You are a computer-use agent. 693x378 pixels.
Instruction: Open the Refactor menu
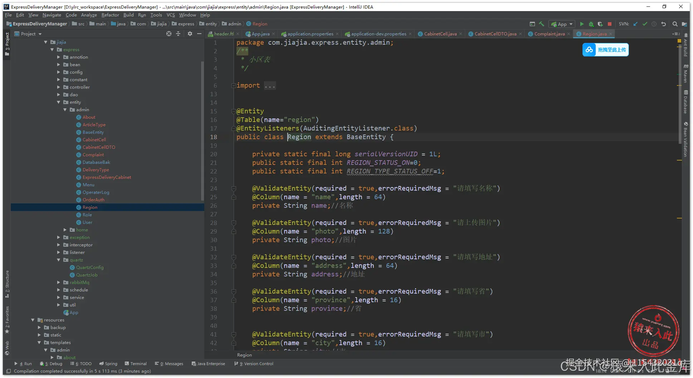110,15
